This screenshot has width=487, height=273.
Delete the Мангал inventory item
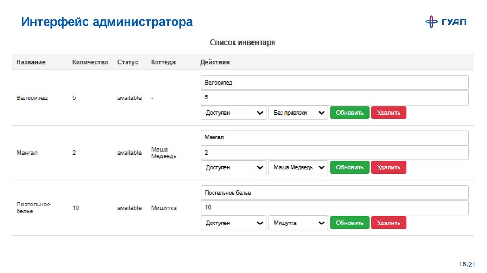(x=389, y=167)
